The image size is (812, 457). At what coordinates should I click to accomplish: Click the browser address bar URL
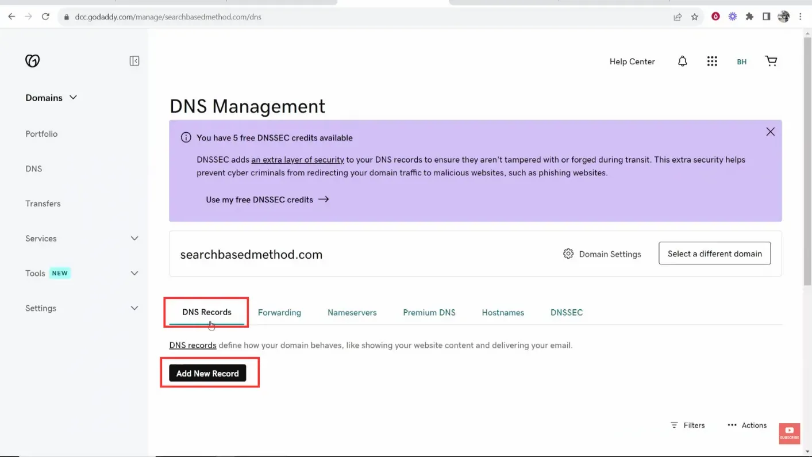point(168,17)
